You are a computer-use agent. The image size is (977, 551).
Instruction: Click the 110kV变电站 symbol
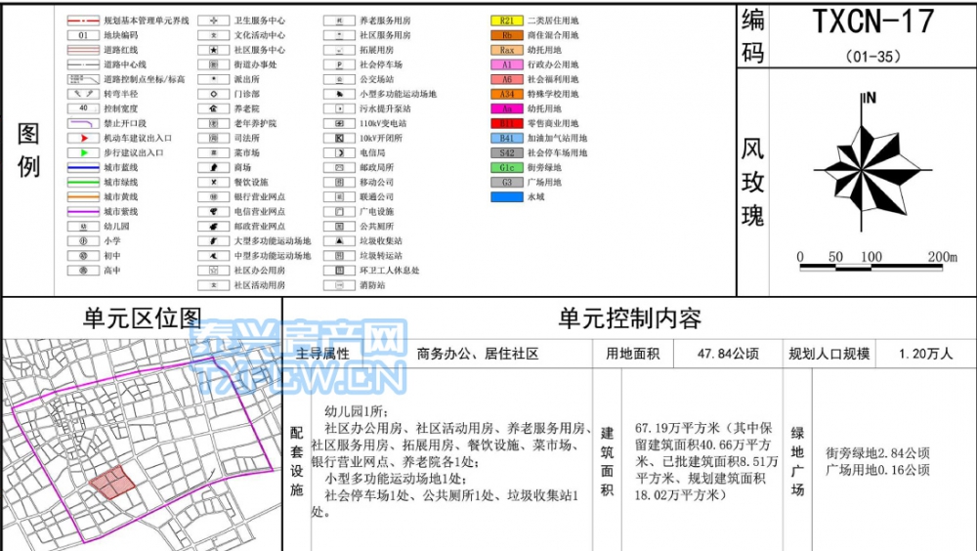point(340,123)
